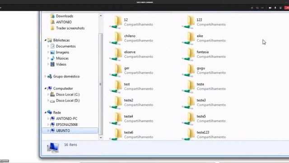Click the test shared folder icon
The width and height of the screenshot is (289, 163).
(x=116, y=86)
